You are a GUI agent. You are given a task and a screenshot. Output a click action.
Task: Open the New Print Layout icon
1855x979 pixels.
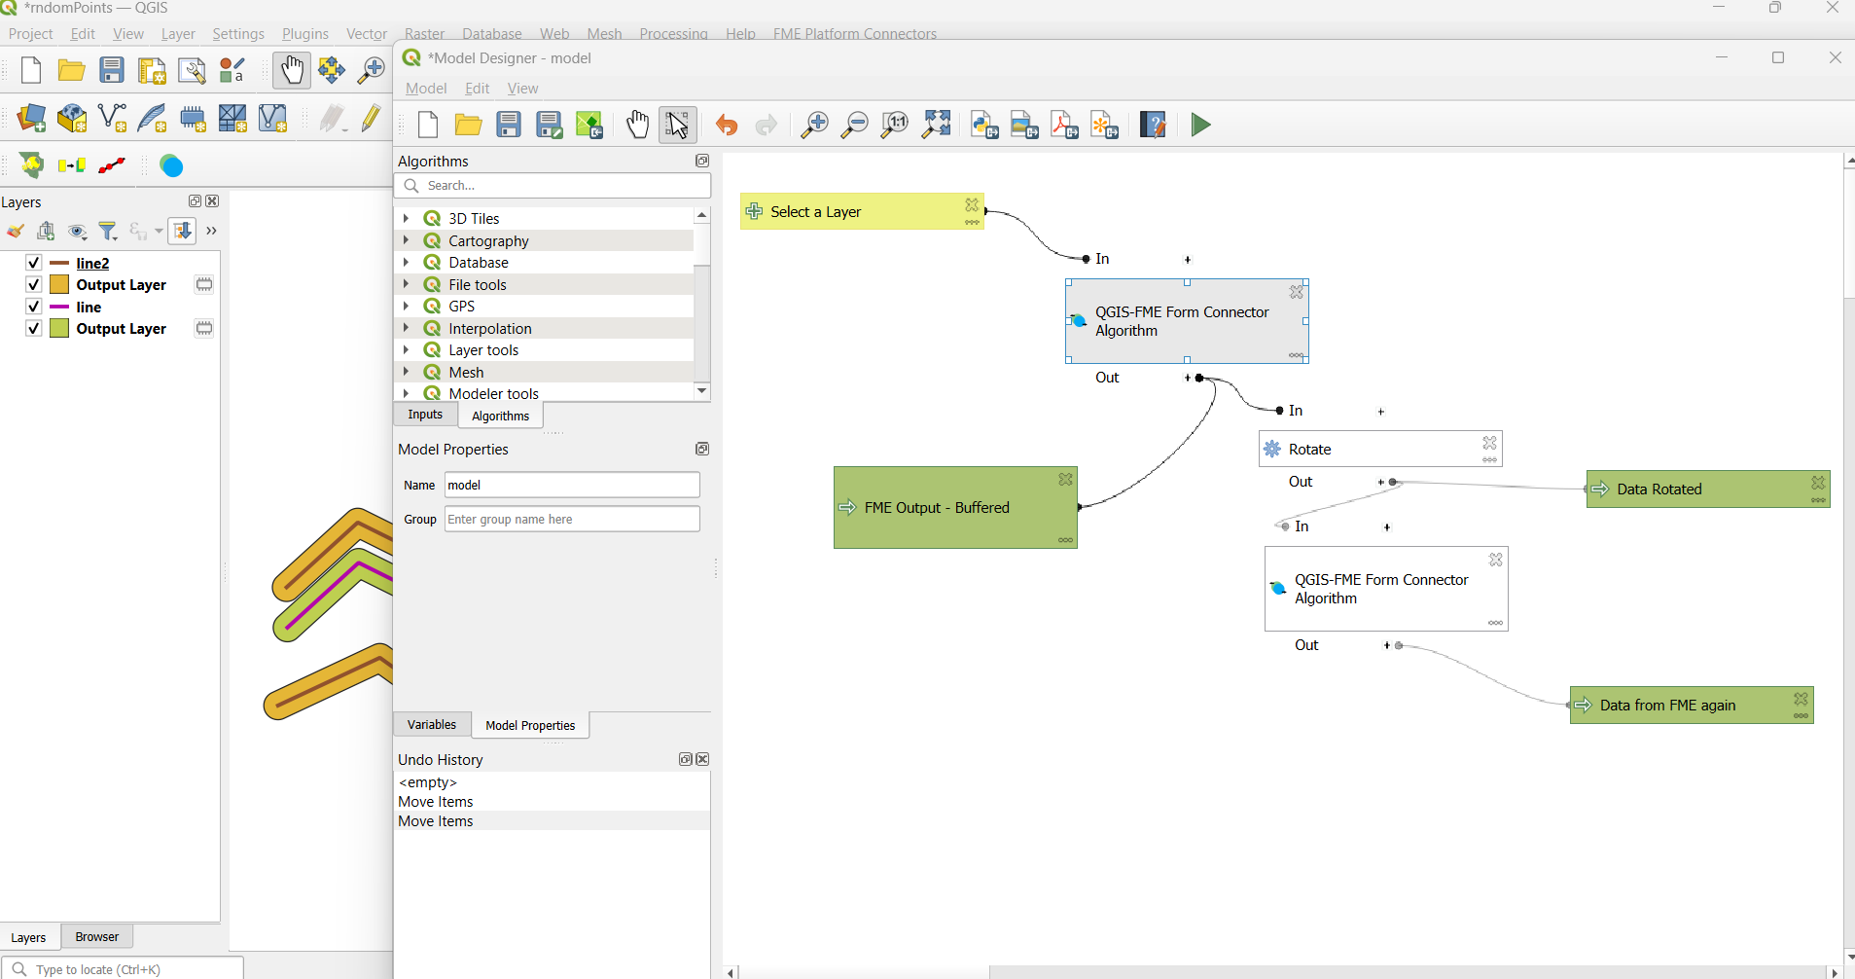point(152,71)
